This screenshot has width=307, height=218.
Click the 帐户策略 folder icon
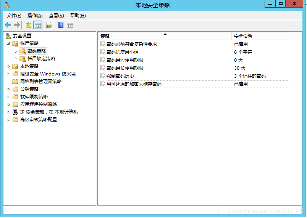[15, 43]
